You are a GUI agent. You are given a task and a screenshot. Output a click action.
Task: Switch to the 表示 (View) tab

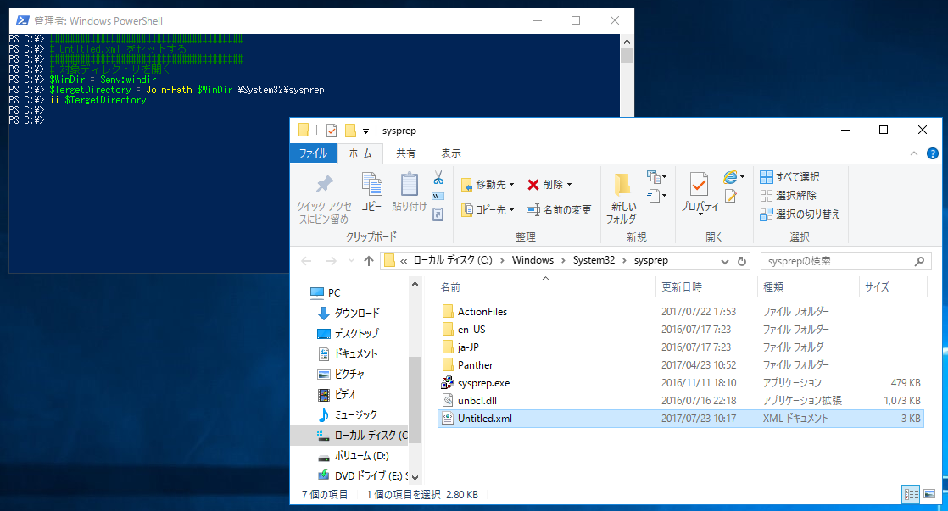click(x=450, y=153)
